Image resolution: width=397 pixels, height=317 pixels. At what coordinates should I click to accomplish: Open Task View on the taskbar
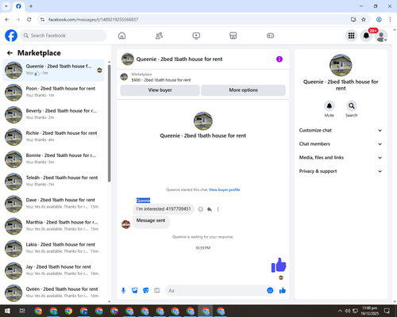coord(22,311)
